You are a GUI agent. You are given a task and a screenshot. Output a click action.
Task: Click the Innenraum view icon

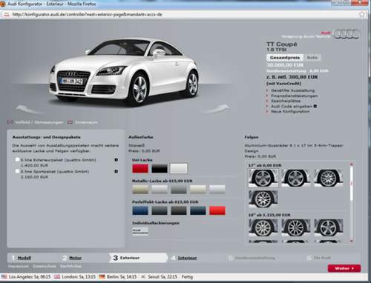point(70,122)
